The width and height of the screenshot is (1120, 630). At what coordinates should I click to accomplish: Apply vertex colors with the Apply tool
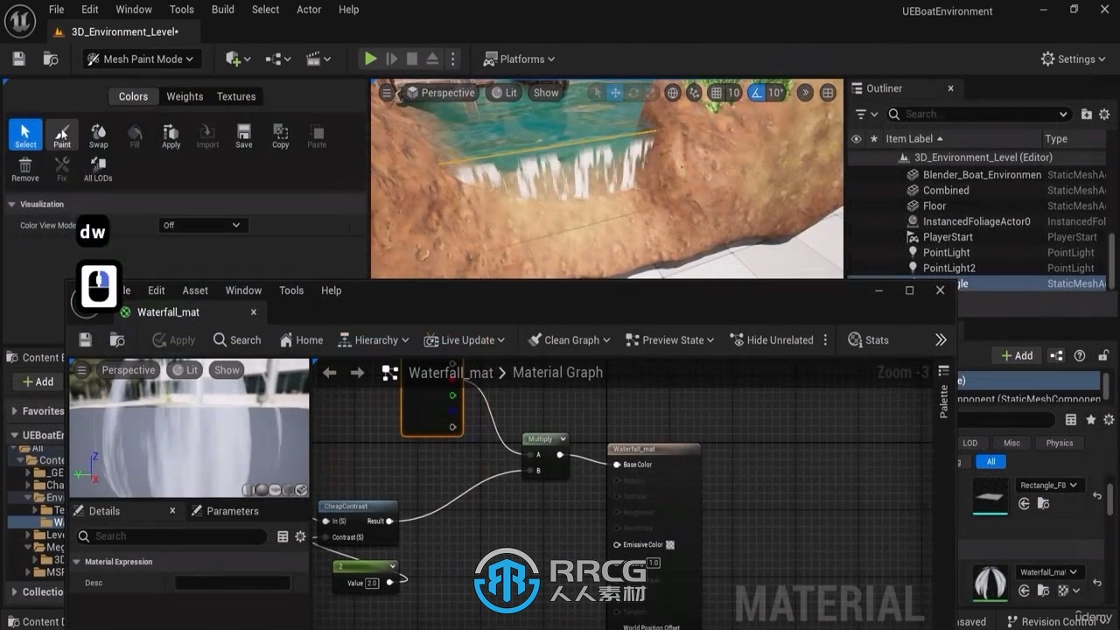(171, 136)
